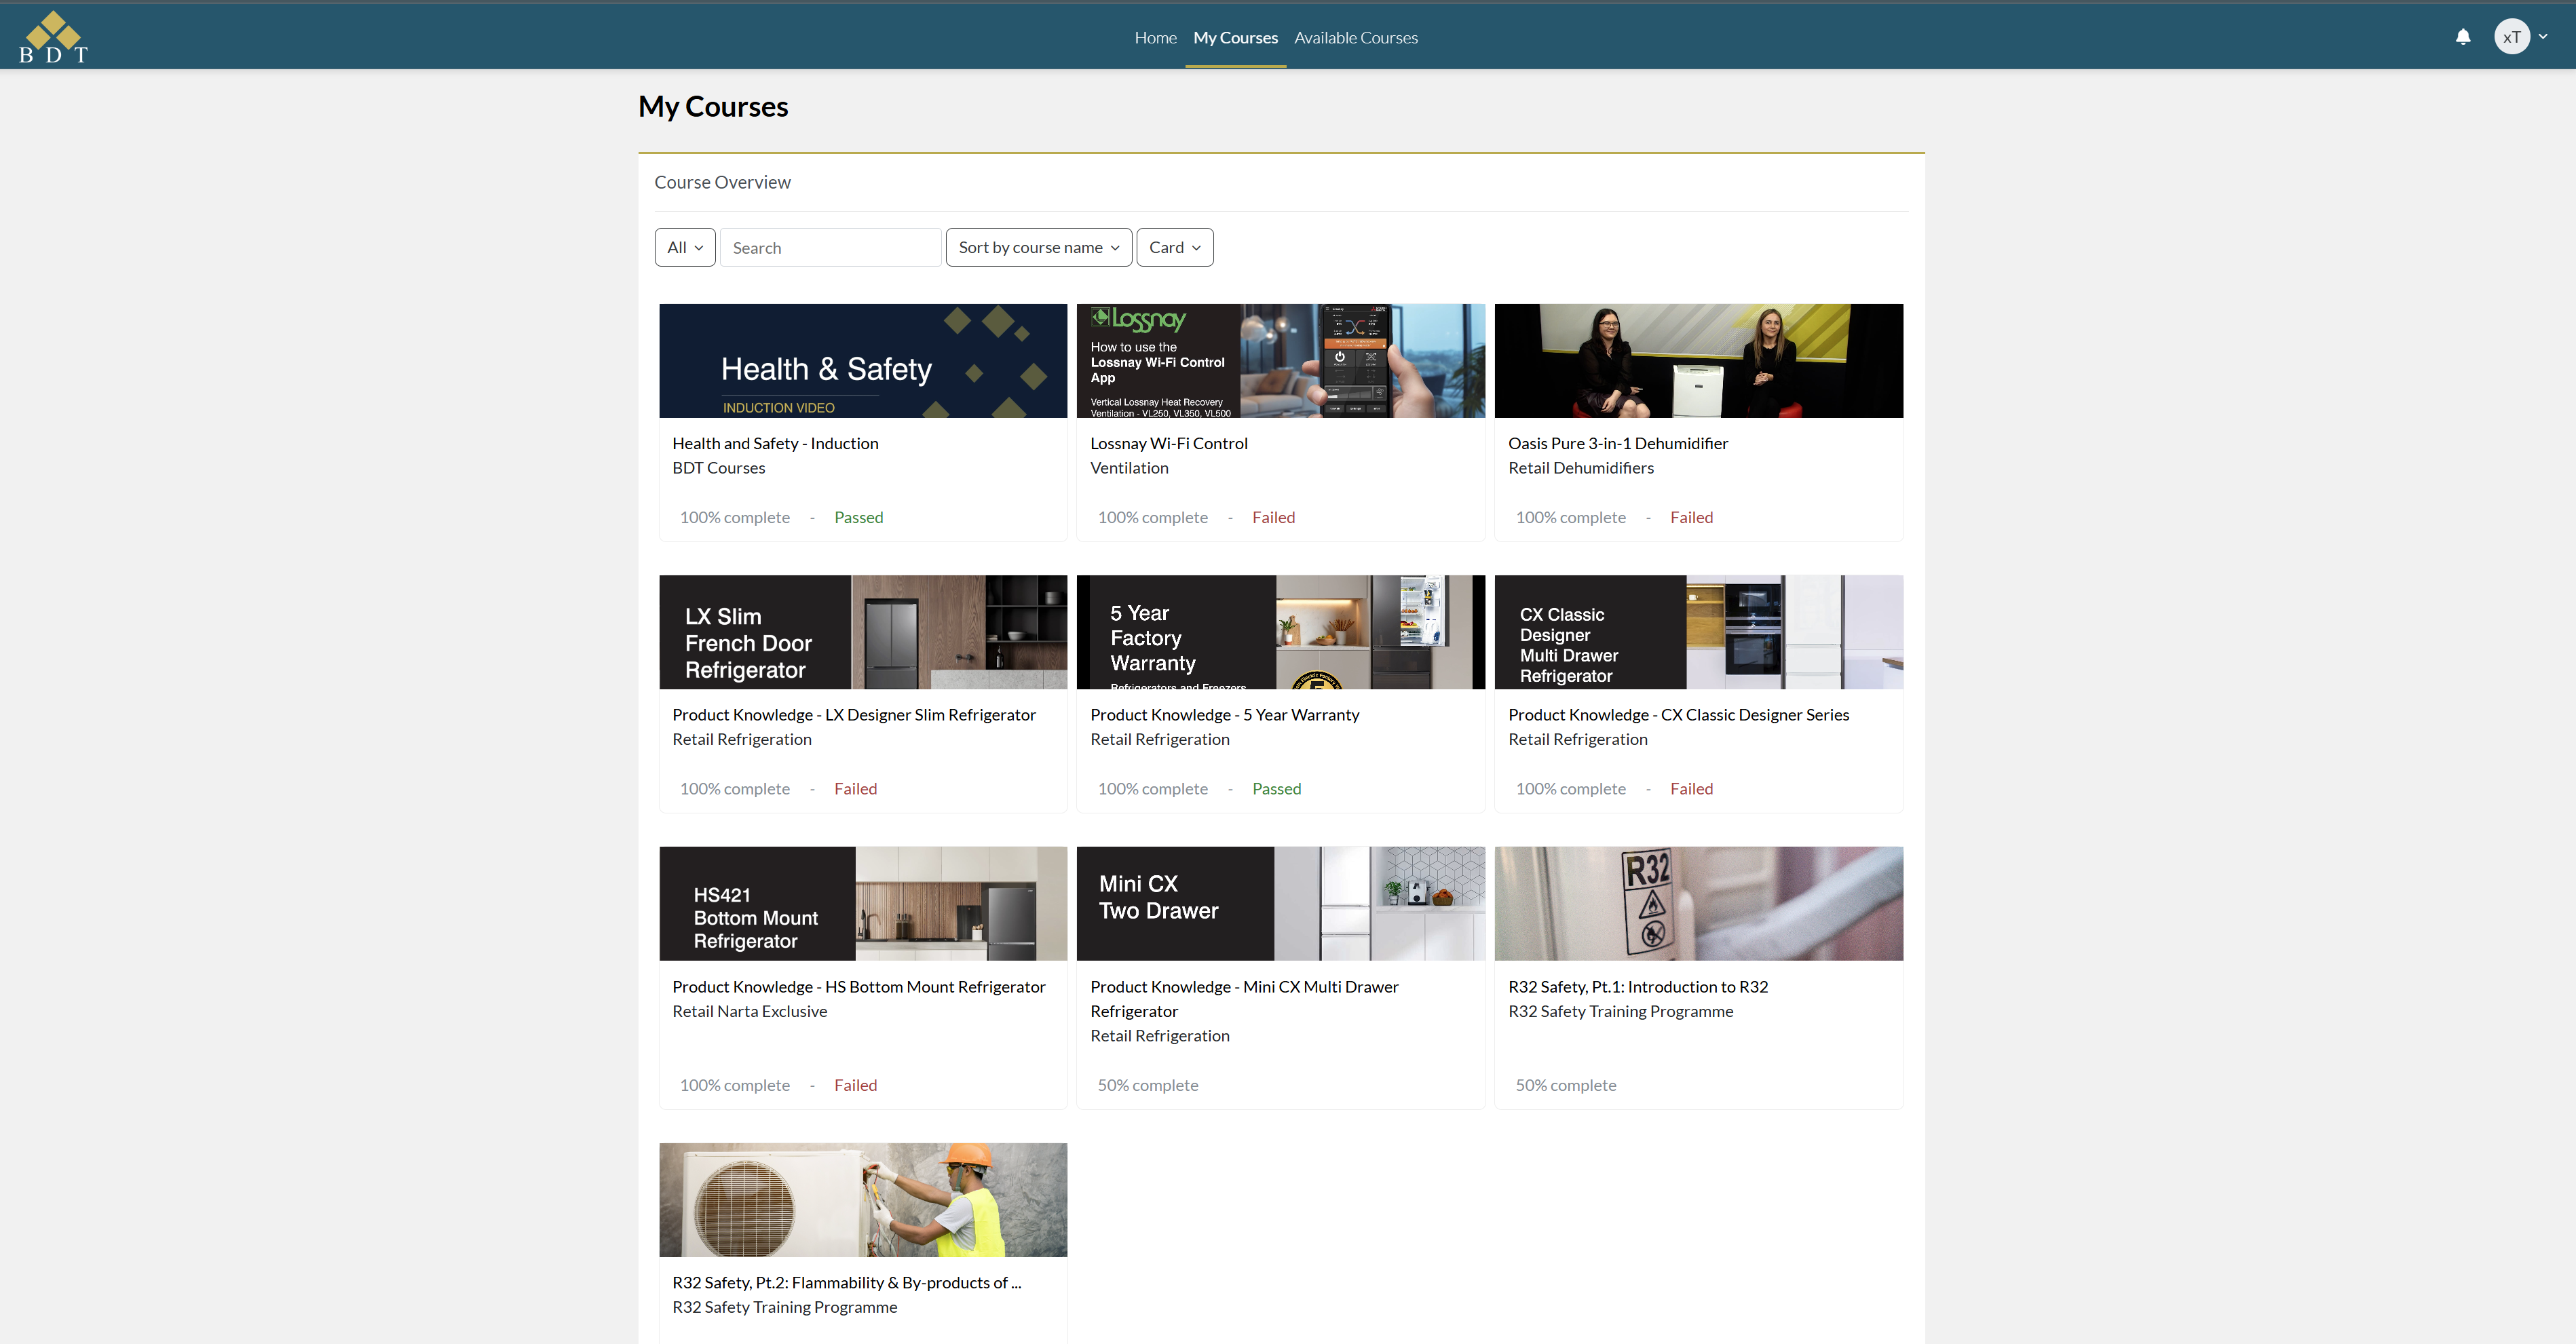Viewport: 2576px width, 1344px height.
Task: Open Product Knowledge - LX Designer Slim Refrigerator
Action: 853,715
